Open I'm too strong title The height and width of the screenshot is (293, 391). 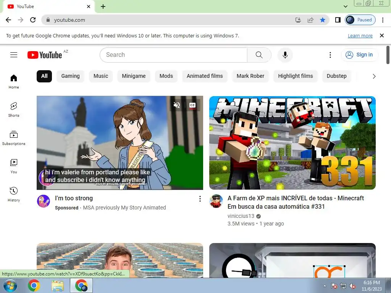tap(74, 198)
